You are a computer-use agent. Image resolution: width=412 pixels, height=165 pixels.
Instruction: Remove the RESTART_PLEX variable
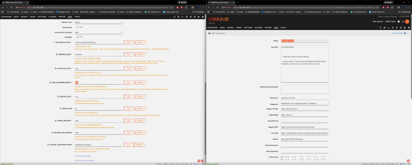pos(140,96)
